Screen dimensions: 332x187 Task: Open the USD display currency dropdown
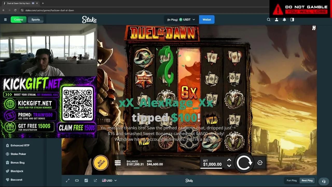(109, 181)
